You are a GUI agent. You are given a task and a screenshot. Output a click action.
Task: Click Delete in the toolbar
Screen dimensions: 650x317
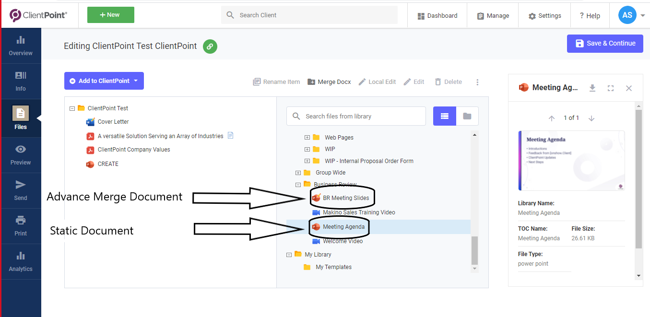pos(448,82)
